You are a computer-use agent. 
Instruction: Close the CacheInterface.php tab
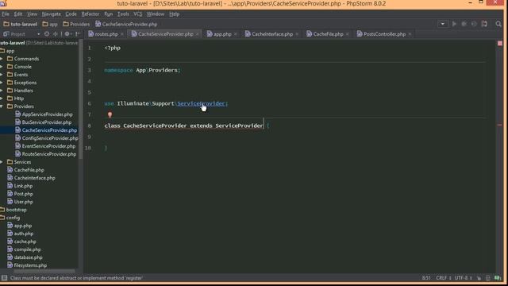pyautogui.click(x=297, y=34)
